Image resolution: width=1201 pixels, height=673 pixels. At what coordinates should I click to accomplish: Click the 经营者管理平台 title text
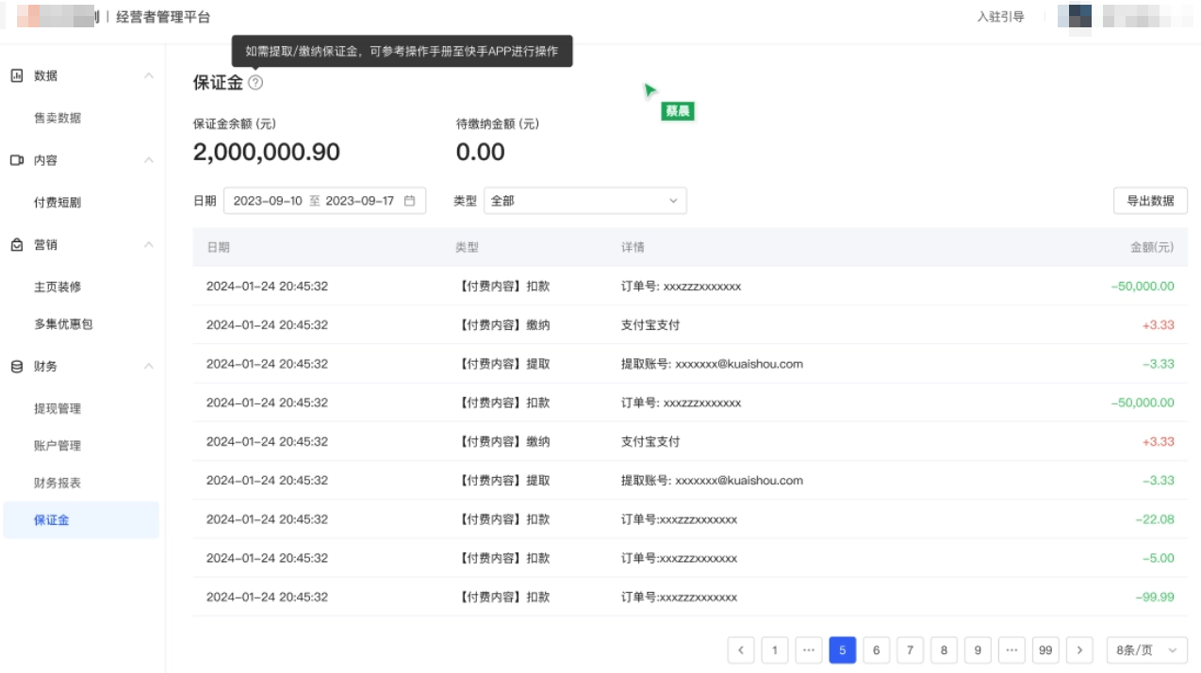pos(163,17)
